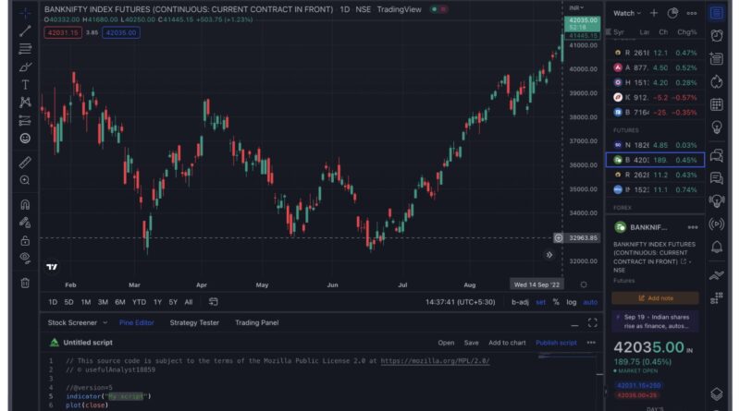Open the Watch list name dropdown
The width and height of the screenshot is (740, 411).
[627, 13]
